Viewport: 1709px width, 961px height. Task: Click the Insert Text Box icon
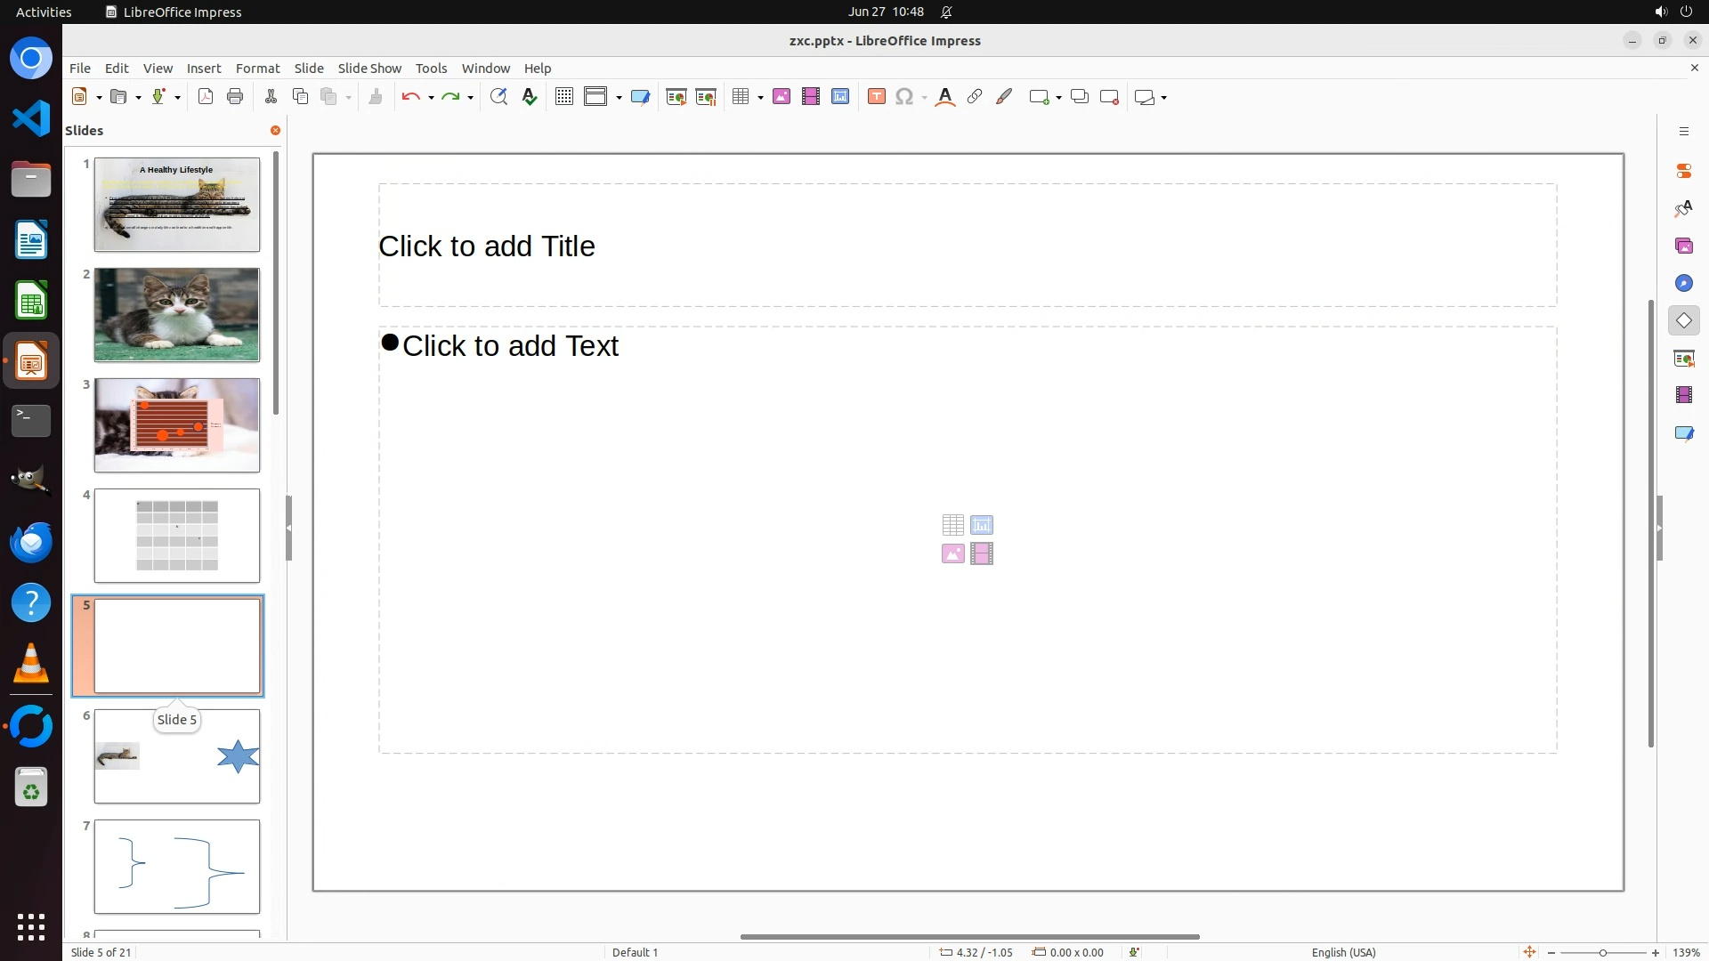pos(876,97)
